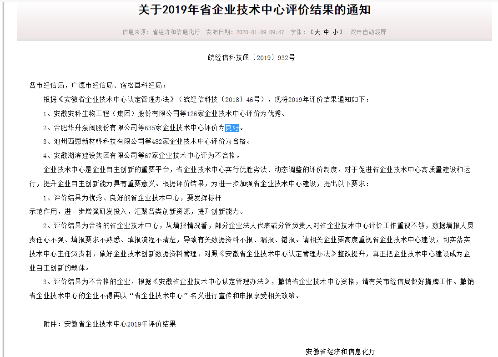
Task: Click the paragraph starting 企业技术中心是企业自主创新
Action: [x=250, y=176]
